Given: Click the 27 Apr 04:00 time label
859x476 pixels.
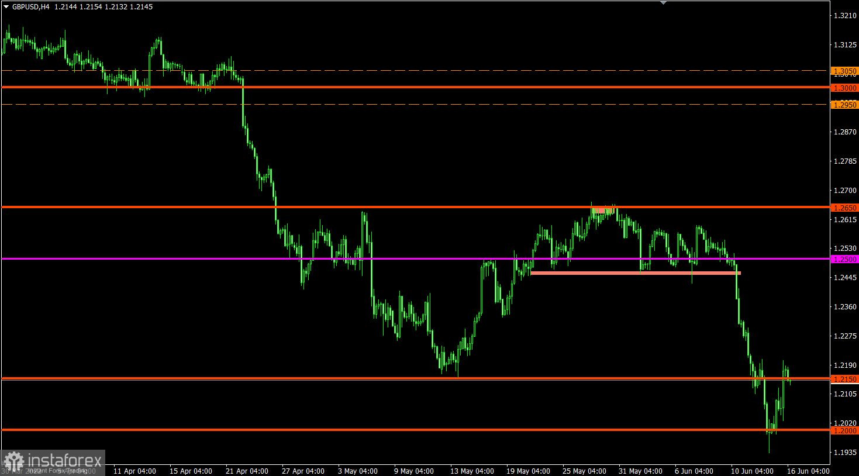Looking at the screenshot, I should click(303, 471).
